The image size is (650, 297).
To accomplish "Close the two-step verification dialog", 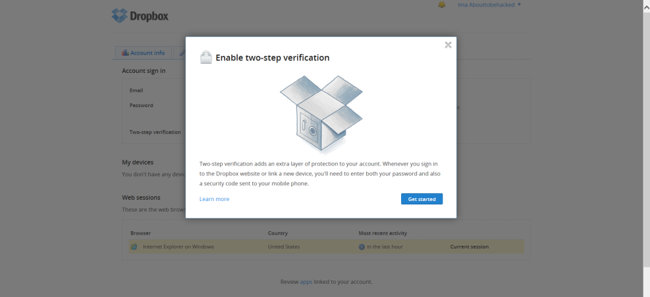I will (x=448, y=45).
